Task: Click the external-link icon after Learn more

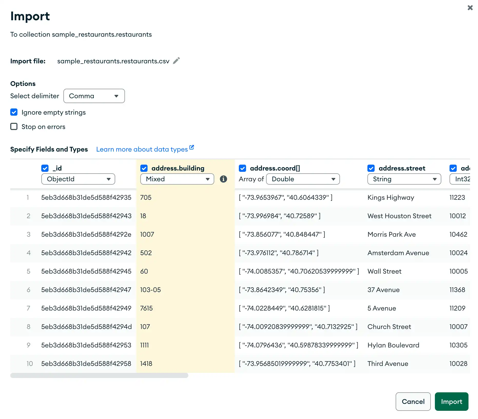Action: pos(191,147)
